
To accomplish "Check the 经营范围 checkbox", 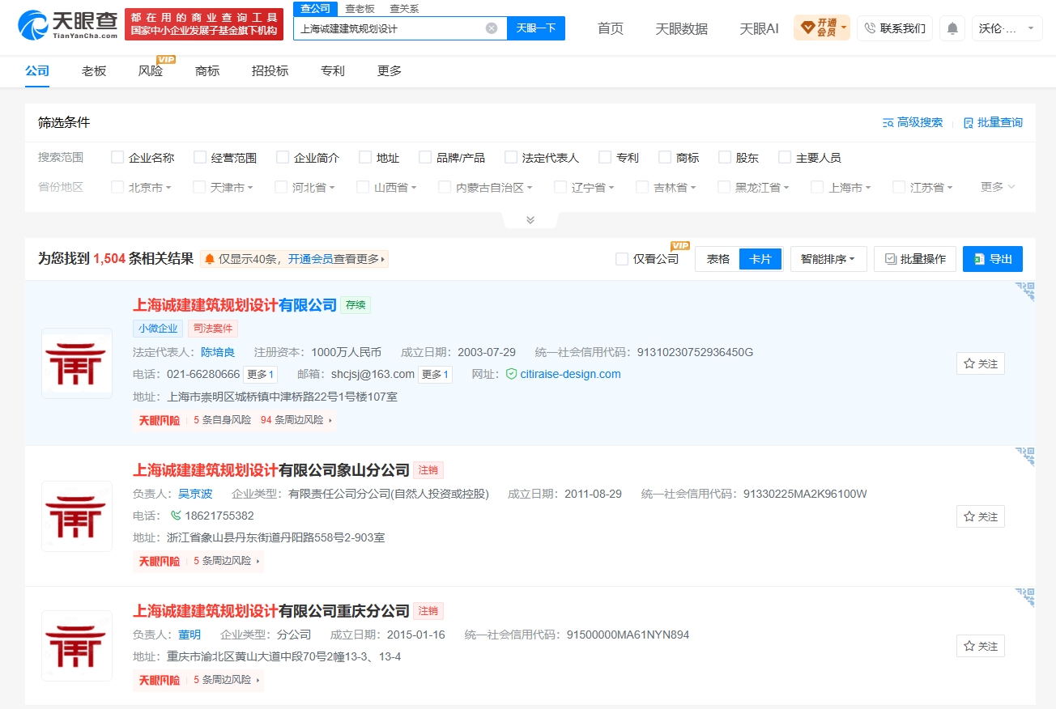I will click(x=200, y=157).
